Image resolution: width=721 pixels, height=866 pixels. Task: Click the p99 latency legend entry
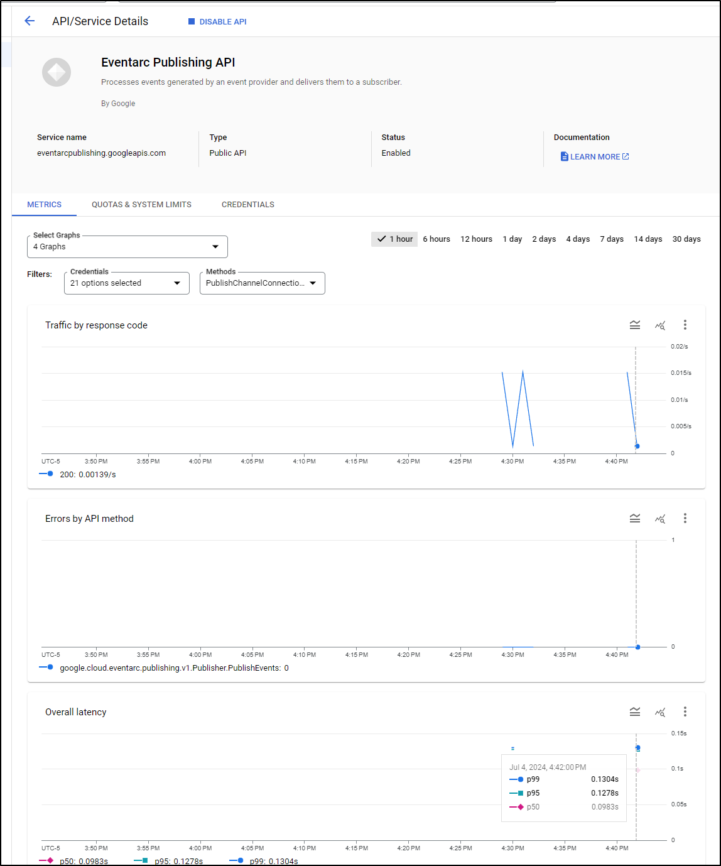click(264, 861)
